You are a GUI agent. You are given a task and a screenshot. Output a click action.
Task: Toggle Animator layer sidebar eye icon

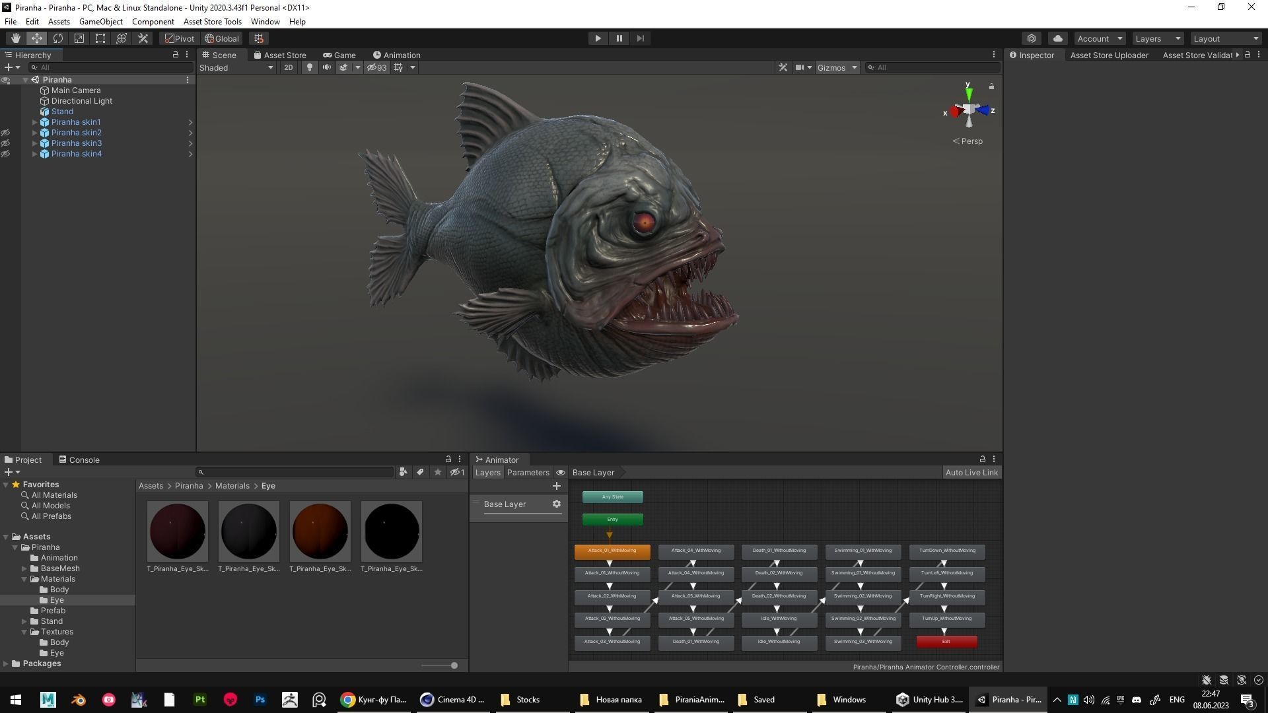click(x=560, y=472)
